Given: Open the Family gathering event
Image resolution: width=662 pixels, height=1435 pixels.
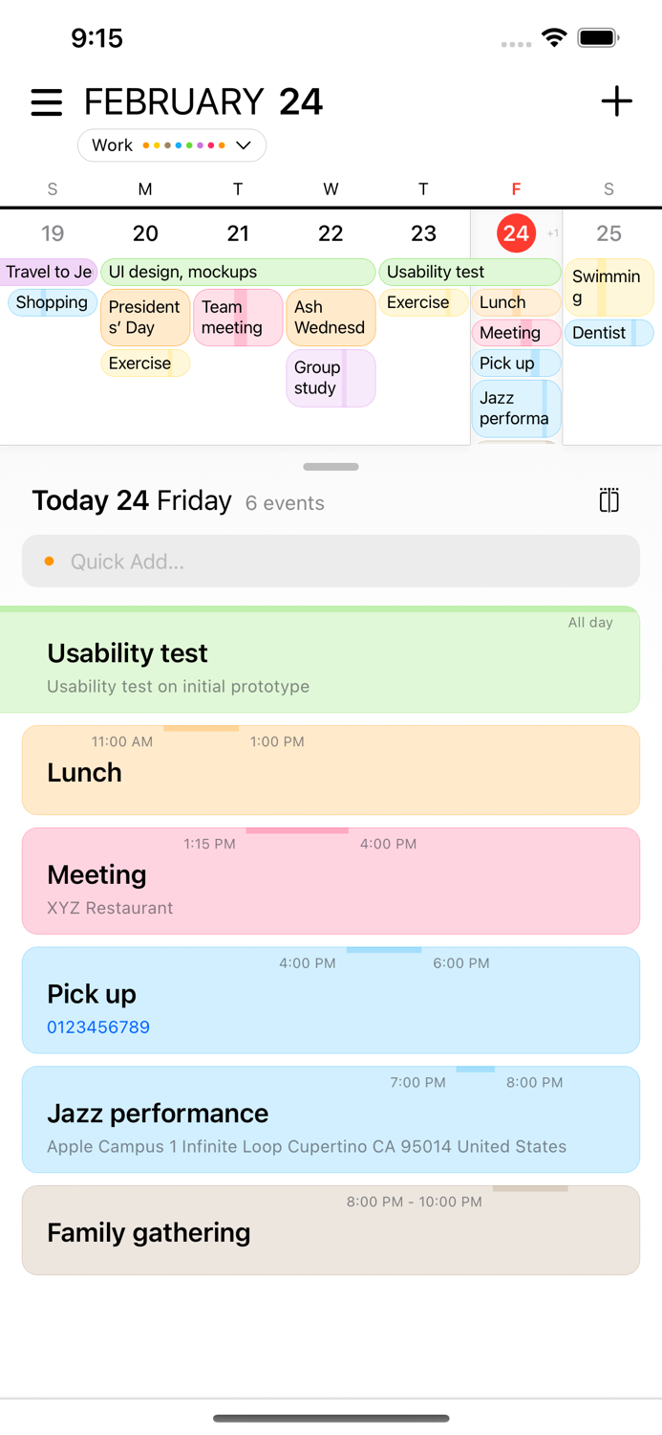Looking at the screenshot, I should click(x=331, y=1229).
